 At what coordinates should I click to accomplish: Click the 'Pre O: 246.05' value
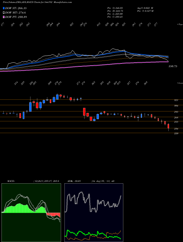[x=115, y=8]
